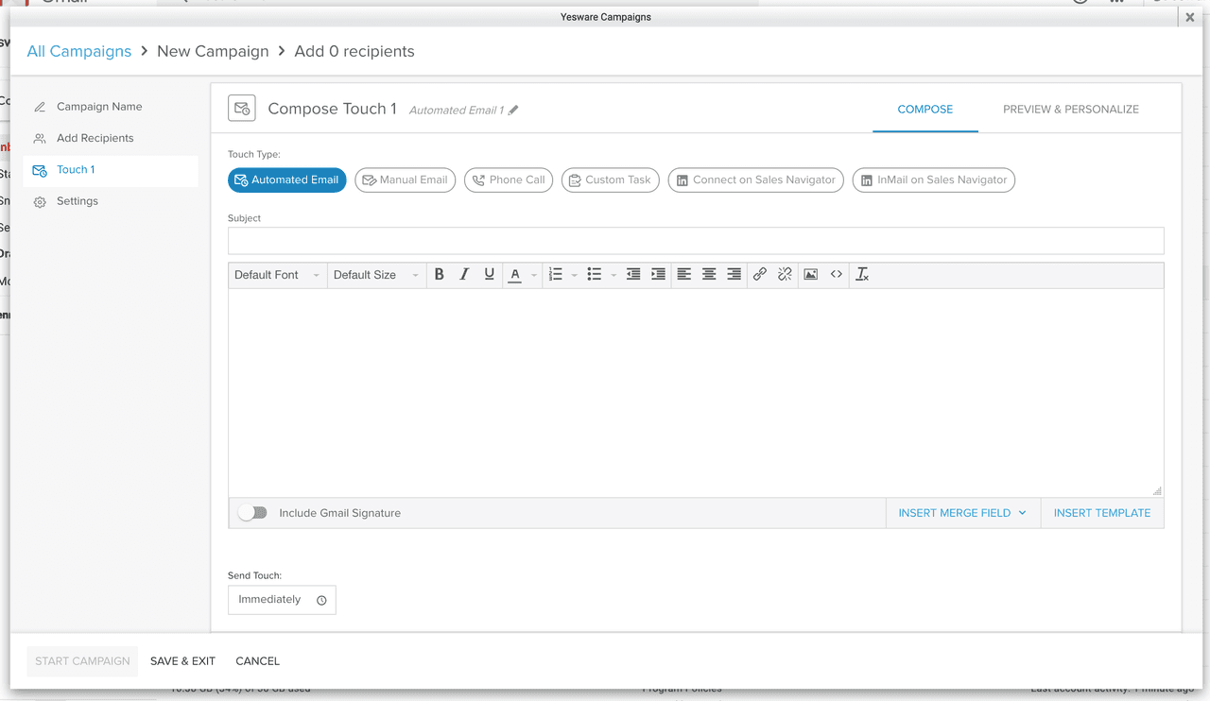1210x701 pixels.
Task: Click Add 0 recipients breadcrumb
Action: click(x=354, y=51)
